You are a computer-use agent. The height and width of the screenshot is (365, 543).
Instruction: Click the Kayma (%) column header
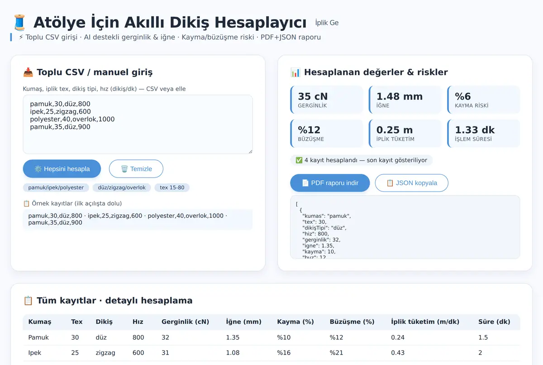pos(295,322)
